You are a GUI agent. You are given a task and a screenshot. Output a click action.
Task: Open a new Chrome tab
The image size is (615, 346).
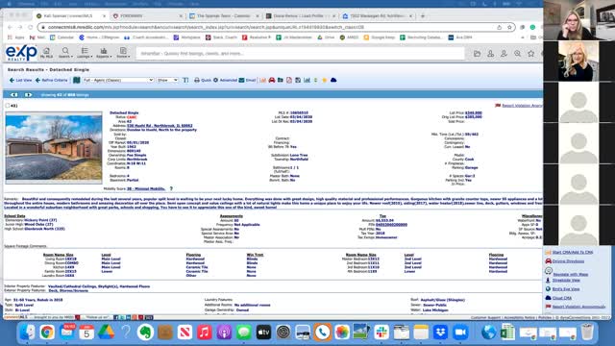423,16
